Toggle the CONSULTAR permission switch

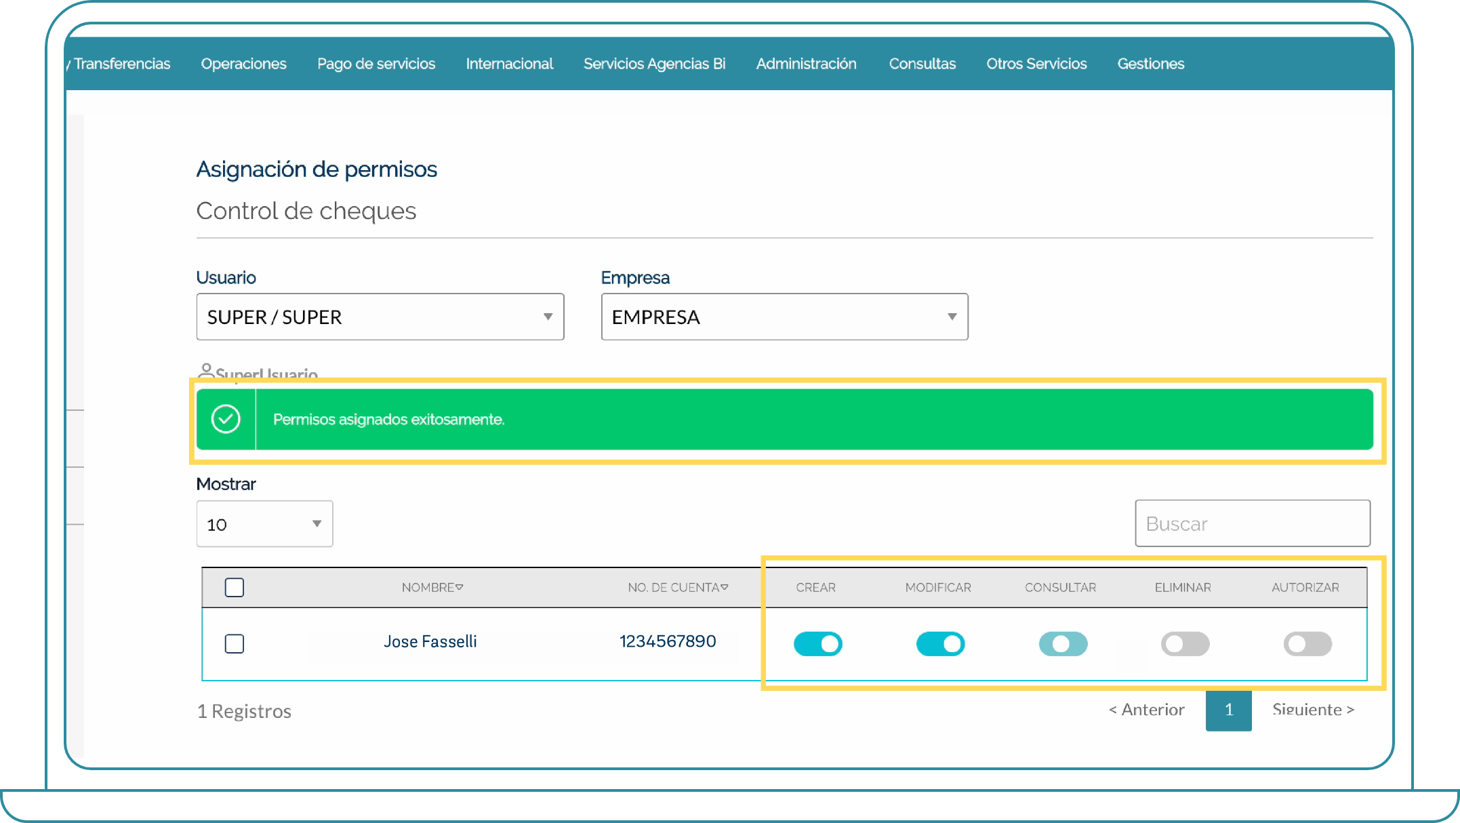click(1063, 643)
